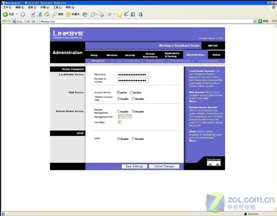This screenshot has width=277, height=216.
Task: Open the Favorites (收藏) menu
Action: click(x=45, y=7)
